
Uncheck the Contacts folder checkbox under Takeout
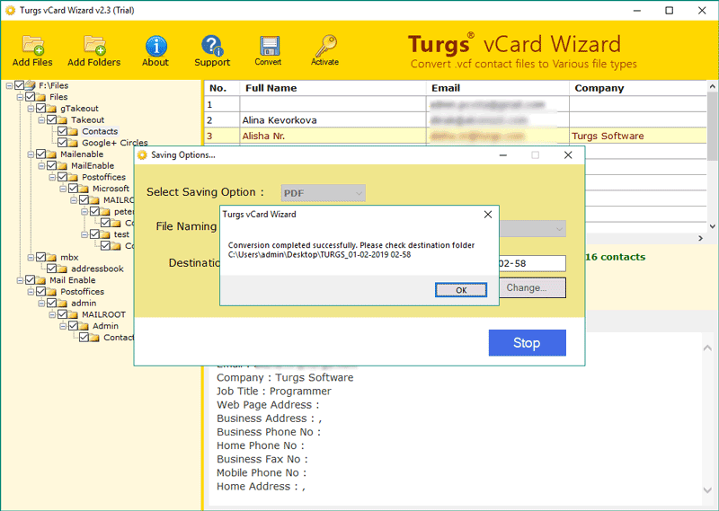pos(62,131)
